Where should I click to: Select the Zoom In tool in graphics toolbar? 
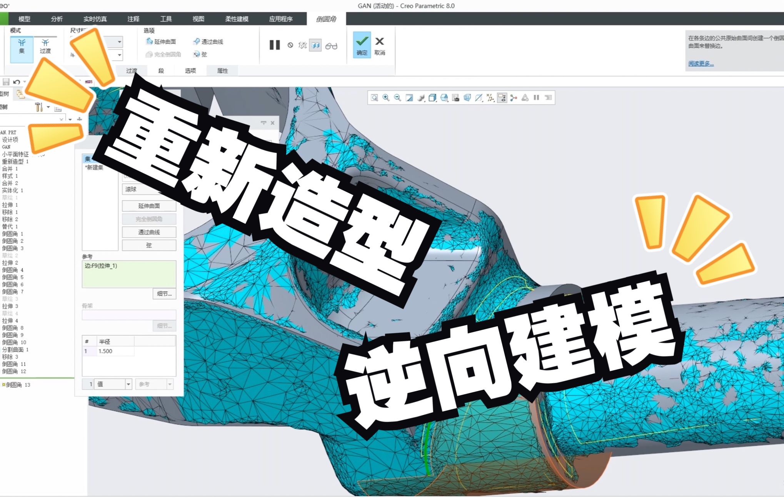click(386, 98)
